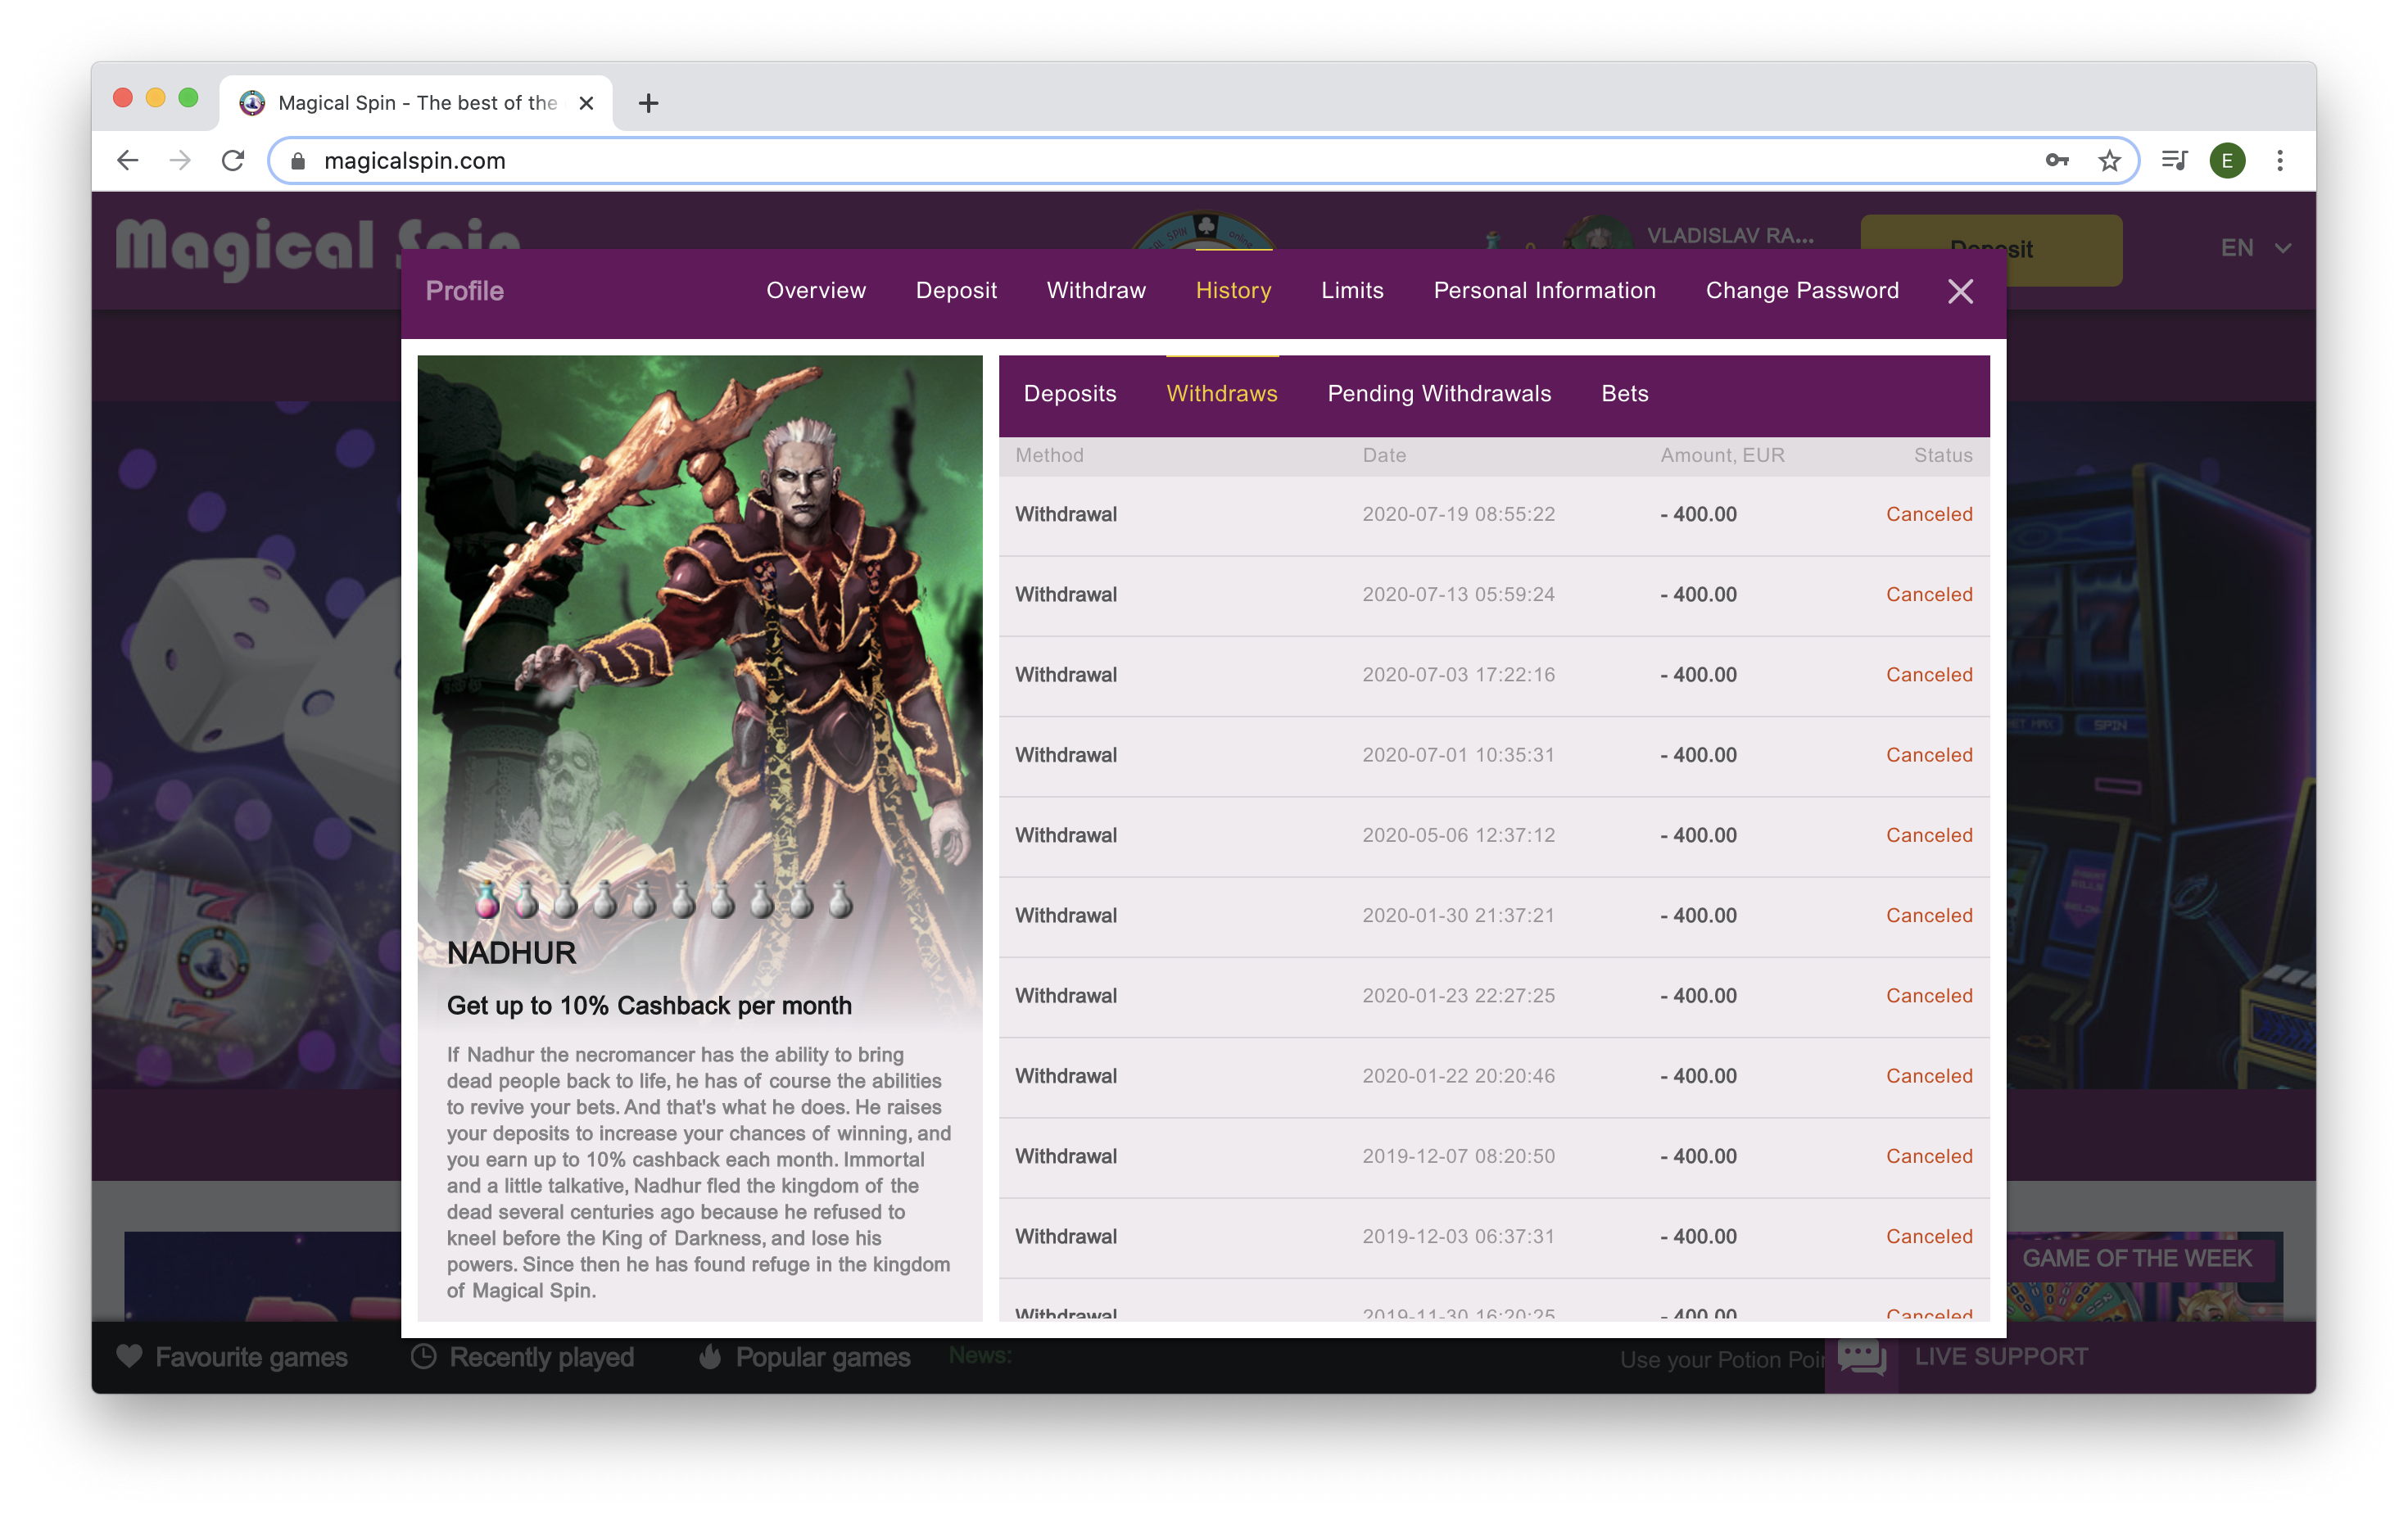Switch to Deposits history sub-tab

[x=1069, y=393]
